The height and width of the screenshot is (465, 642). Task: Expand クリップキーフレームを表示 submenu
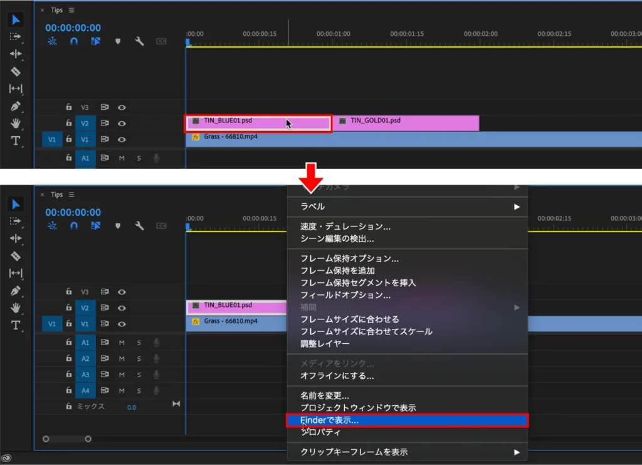coord(407,452)
